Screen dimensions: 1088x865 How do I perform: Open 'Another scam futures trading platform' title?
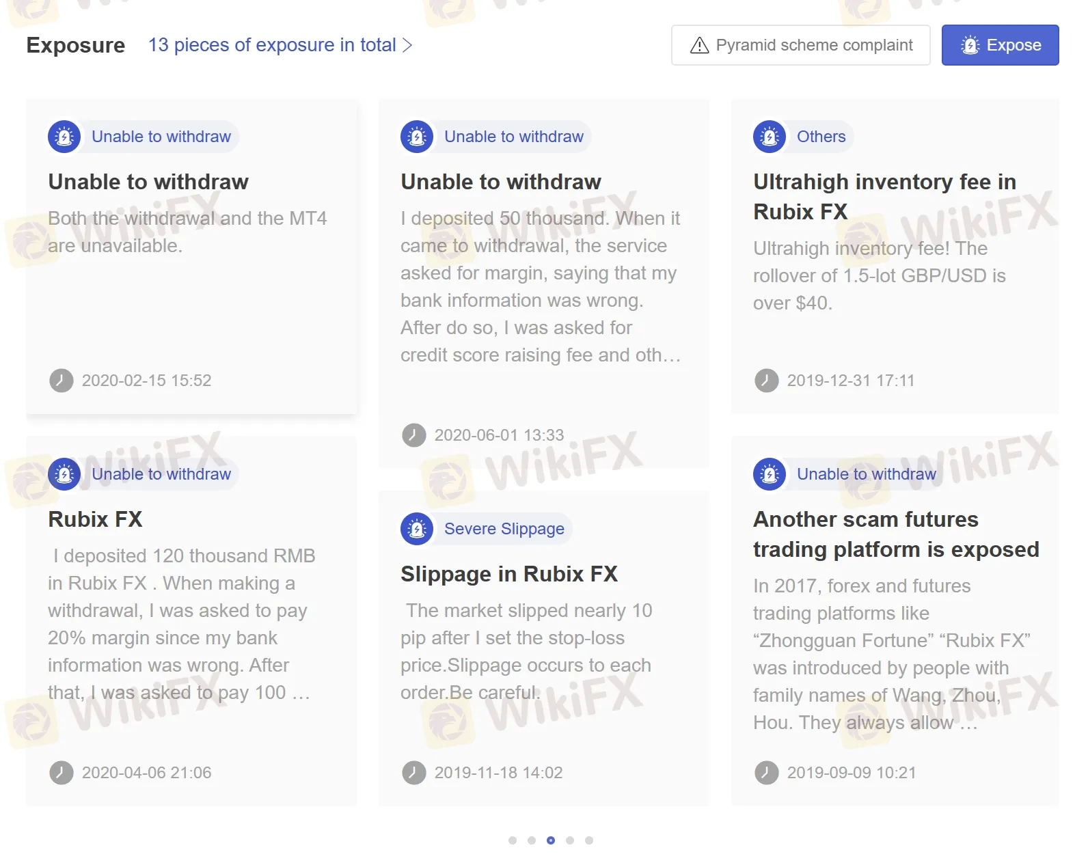(896, 534)
